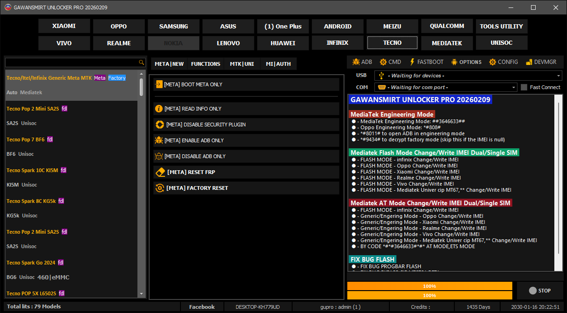Switch to the MI|AUTH tab
The width and height of the screenshot is (567, 313).
coord(278,64)
